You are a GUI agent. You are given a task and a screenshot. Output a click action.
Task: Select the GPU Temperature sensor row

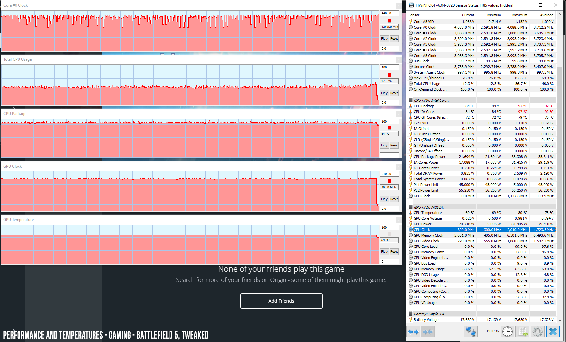click(482, 213)
